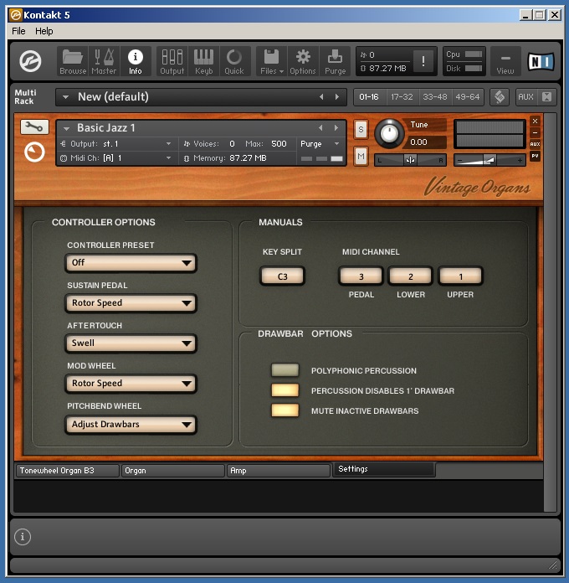Screen dimensions: 569x583
Task: Solo the instrument with S button
Action: coord(361,129)
